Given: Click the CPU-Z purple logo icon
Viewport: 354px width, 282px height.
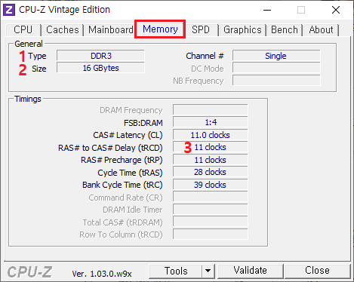Looking at the screenshot, I should pos(9,10).
